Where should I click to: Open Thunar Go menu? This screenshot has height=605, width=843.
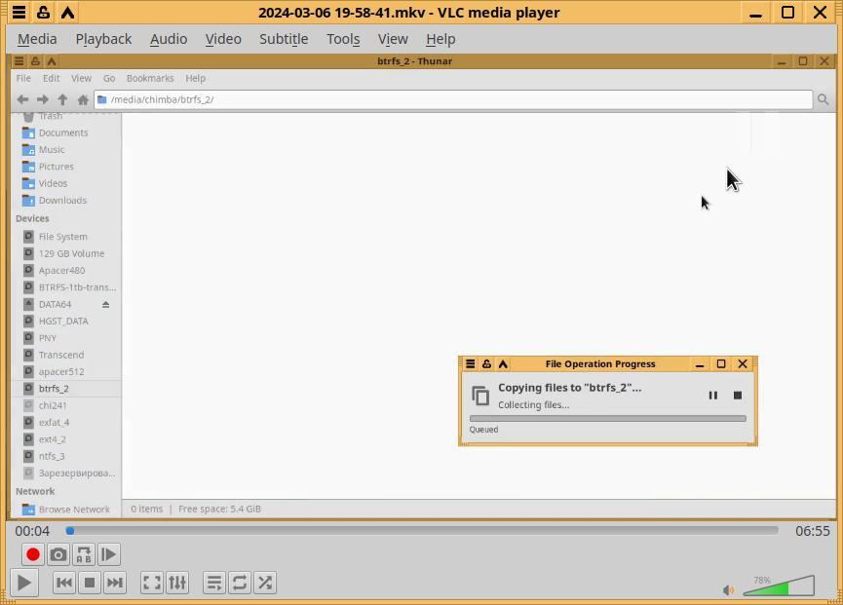[x=109, y=79]
